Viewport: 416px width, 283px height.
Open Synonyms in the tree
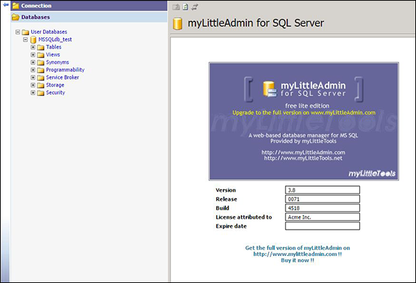point(58,62)
